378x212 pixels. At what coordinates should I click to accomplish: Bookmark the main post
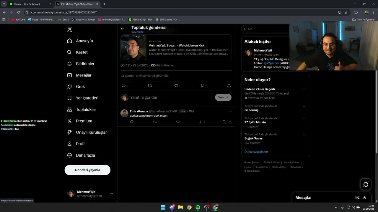click(x=203, y=86)
